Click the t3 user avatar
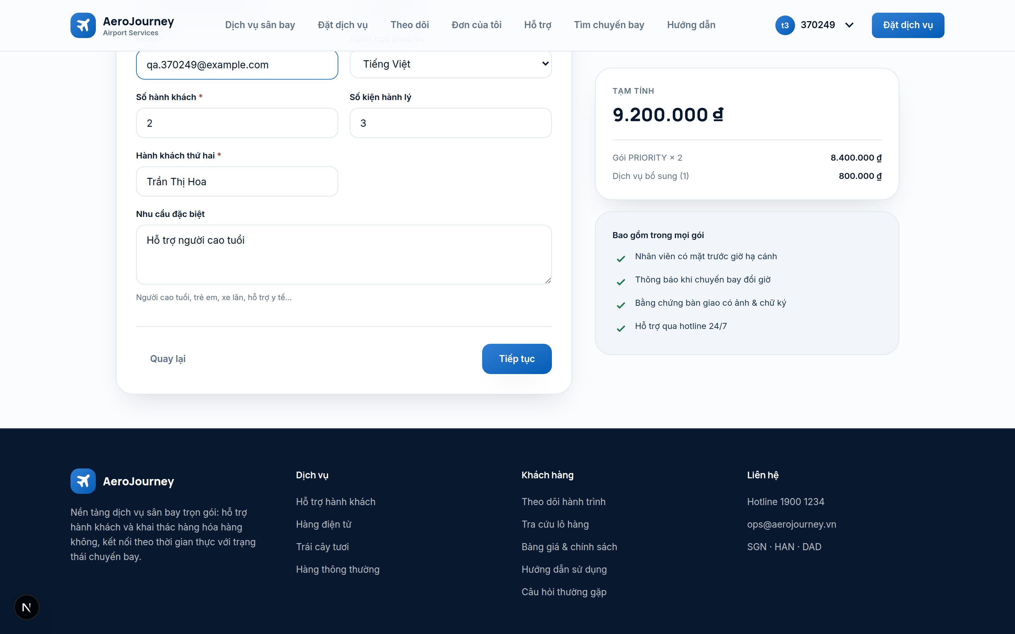Screen dimensions: 1015x634 [x=785, y=25]
